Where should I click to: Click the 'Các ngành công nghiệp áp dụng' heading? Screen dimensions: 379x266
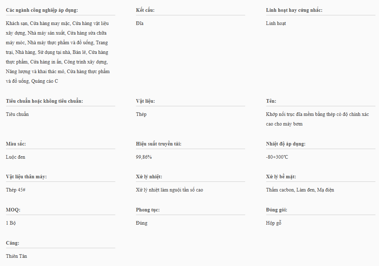point(42,10)
